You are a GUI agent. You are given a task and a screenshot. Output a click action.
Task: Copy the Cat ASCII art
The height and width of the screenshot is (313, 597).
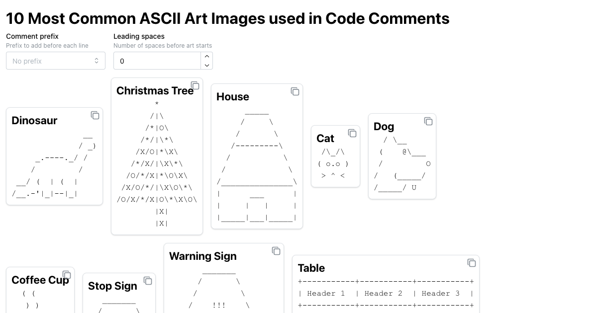click(x=352, y=133)
